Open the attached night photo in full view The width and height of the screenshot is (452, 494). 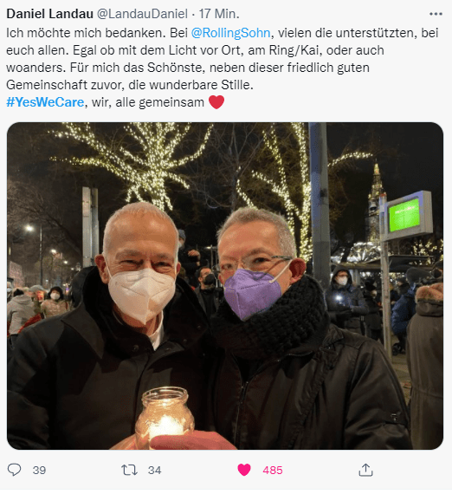click(x=225, y=286)
